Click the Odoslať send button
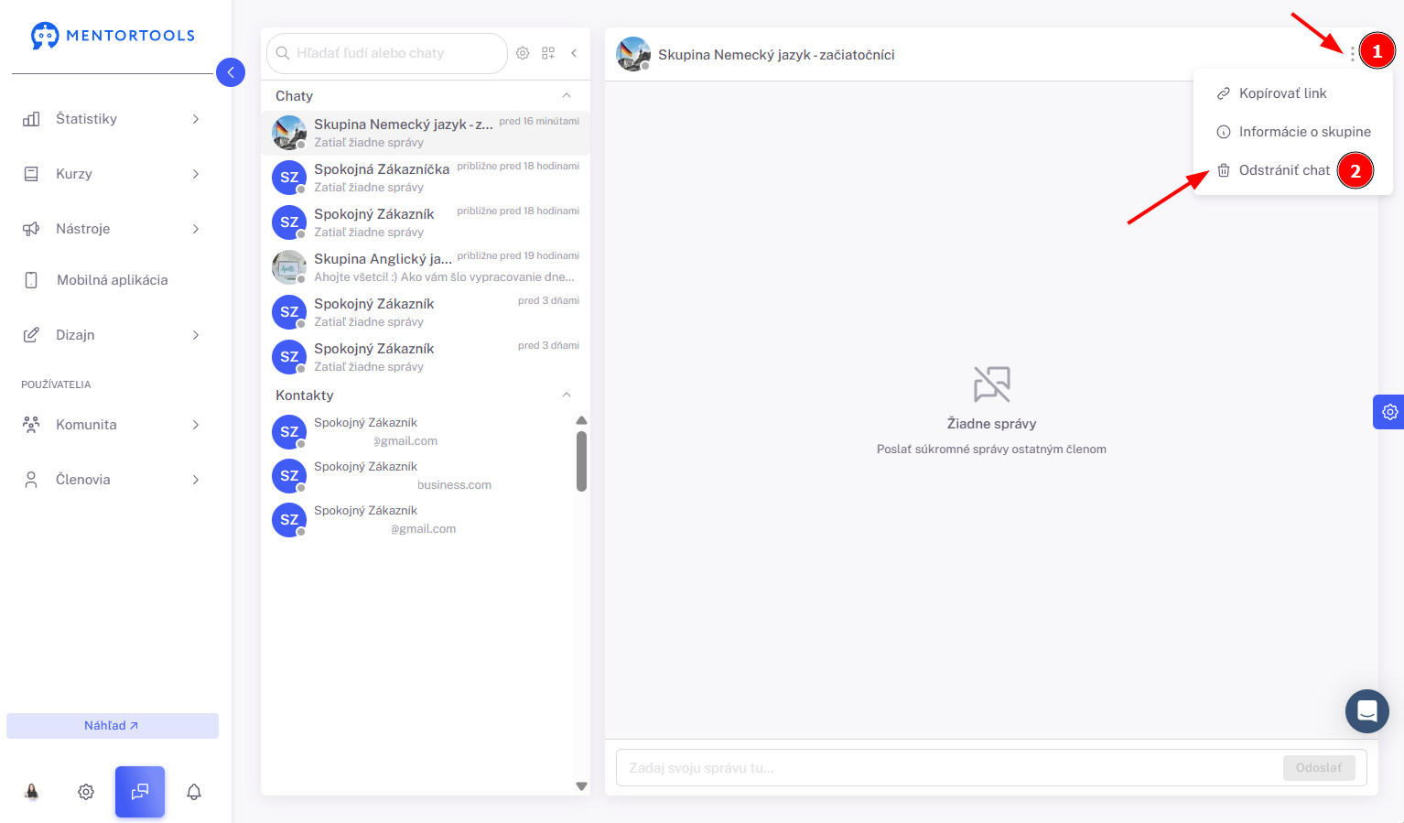Screen dimensions: 1404x823 pos(1319,768)
